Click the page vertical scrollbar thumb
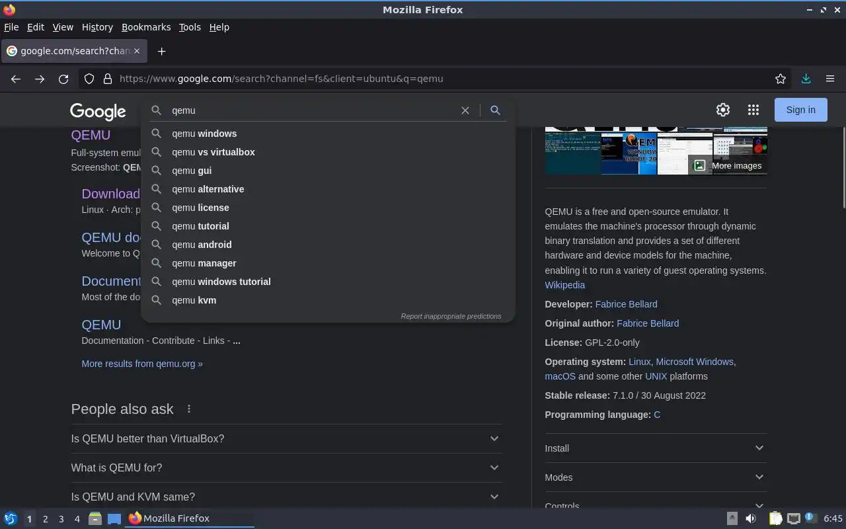Image resolution: width=846 pixels, height=529 pixels. click(x=843, y=169)
